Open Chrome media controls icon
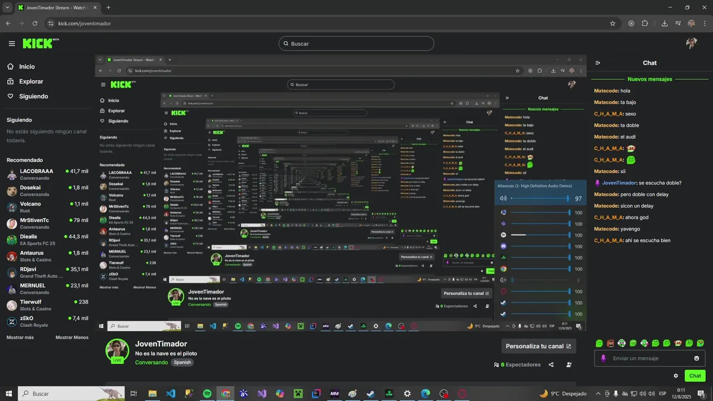Screen dimensions: 713x401 pos(678,23)
